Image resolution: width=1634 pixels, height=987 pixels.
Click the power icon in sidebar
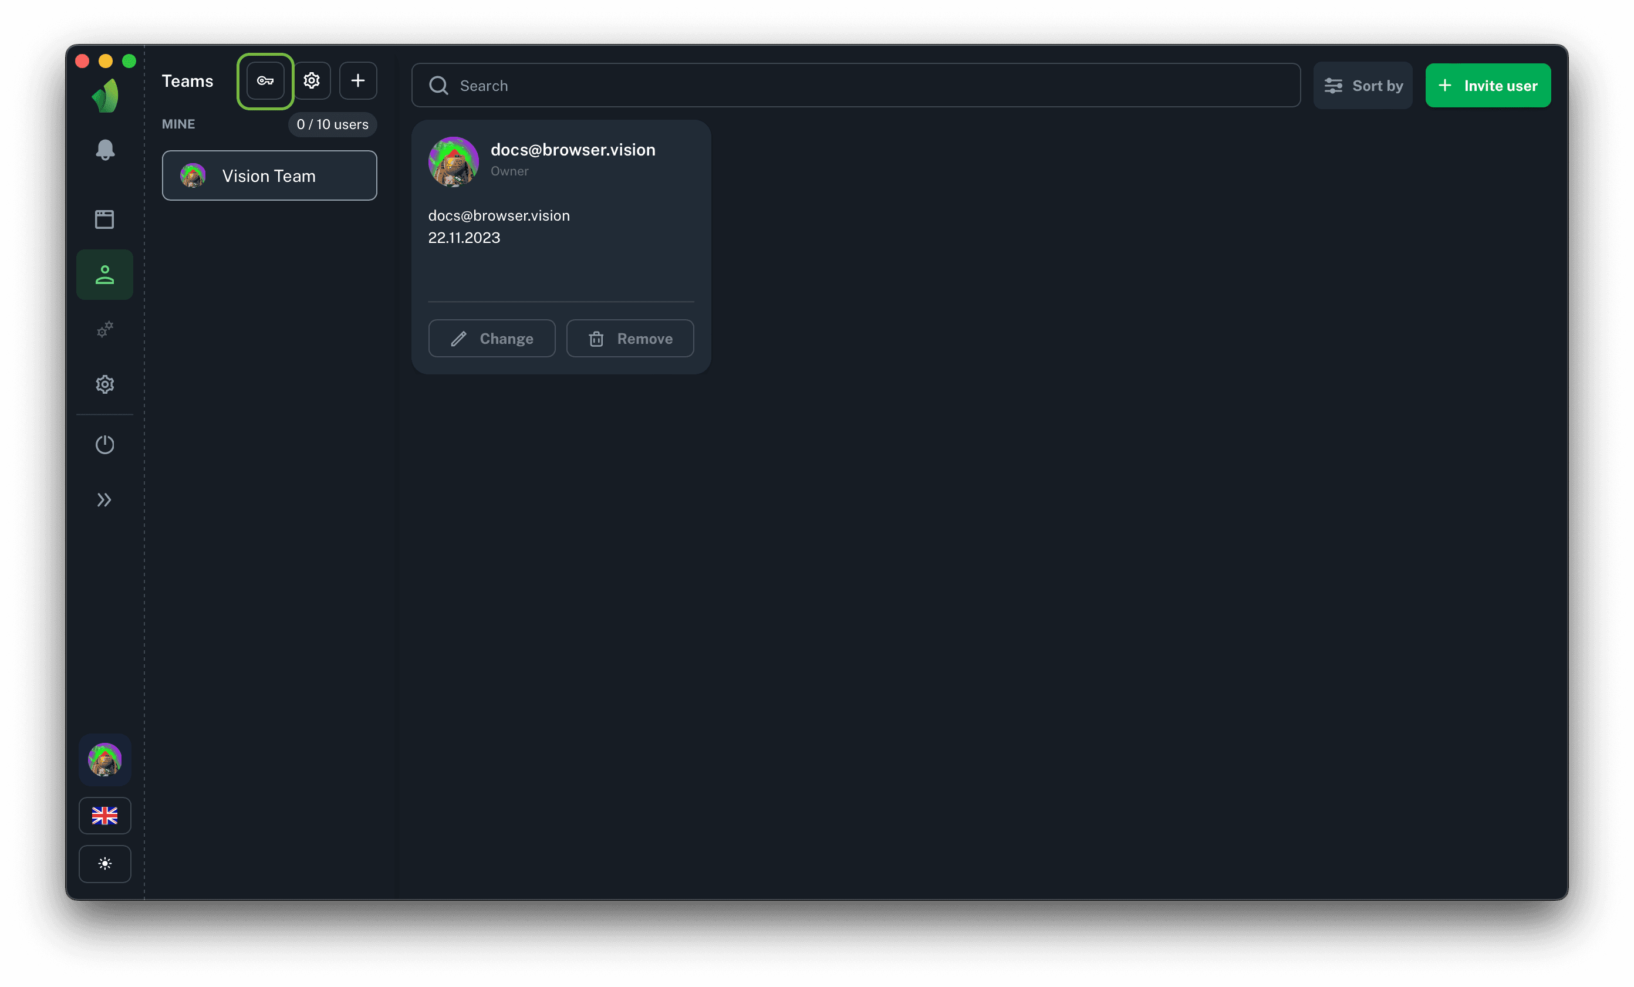[x=105, y=444]
